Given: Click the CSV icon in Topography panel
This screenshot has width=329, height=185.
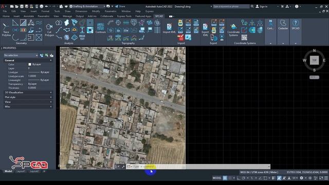Looking at the screenshot, I should (126, 30).
